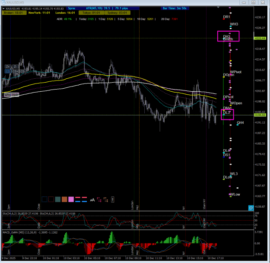270x263 pixels.
Task: Click the WOpen level label
Action: (236, 103)
